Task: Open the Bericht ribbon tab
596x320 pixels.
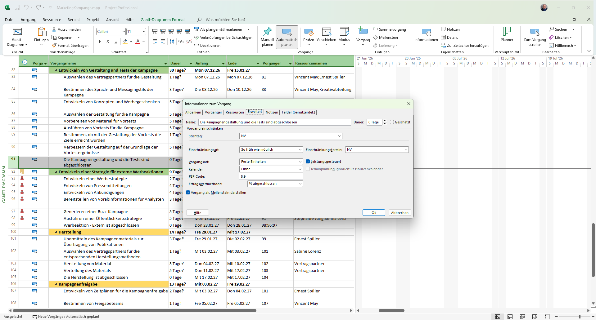Action: click(74, 20)
